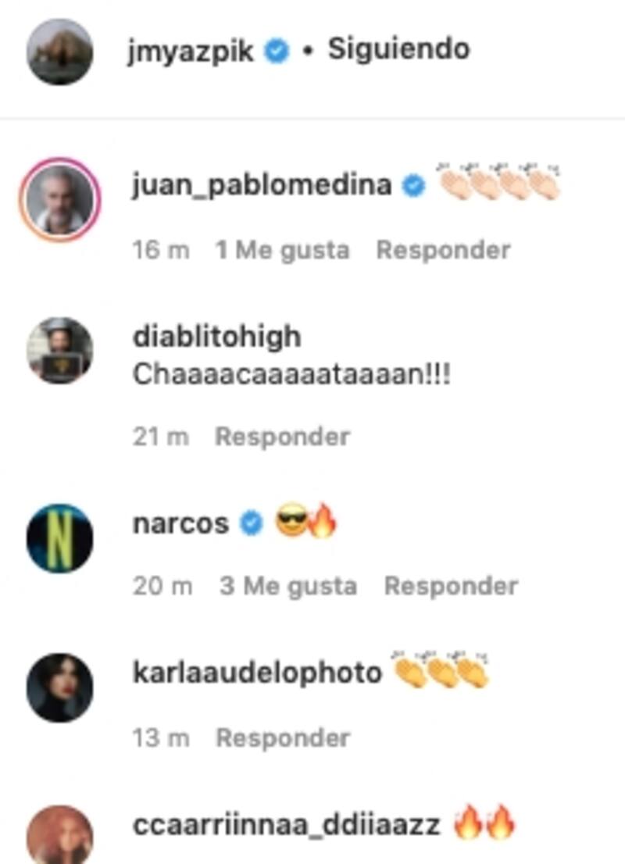View 3 Me gusta on narcos comment

(x=287, y=586)
